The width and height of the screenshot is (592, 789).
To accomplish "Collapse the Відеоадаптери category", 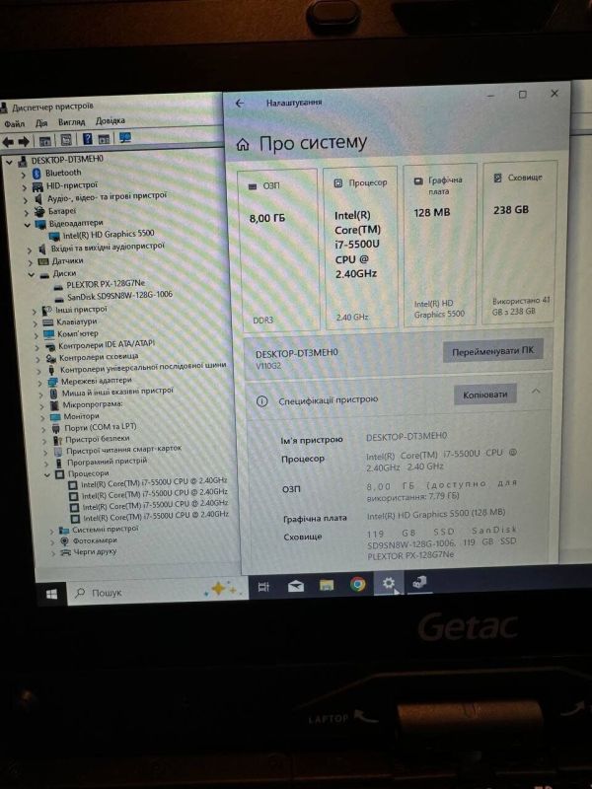I will point(27,225).
